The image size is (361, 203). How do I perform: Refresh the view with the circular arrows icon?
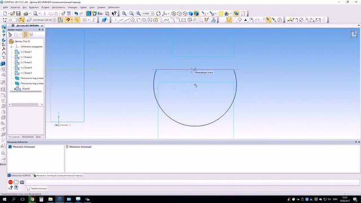click(159, 14)
